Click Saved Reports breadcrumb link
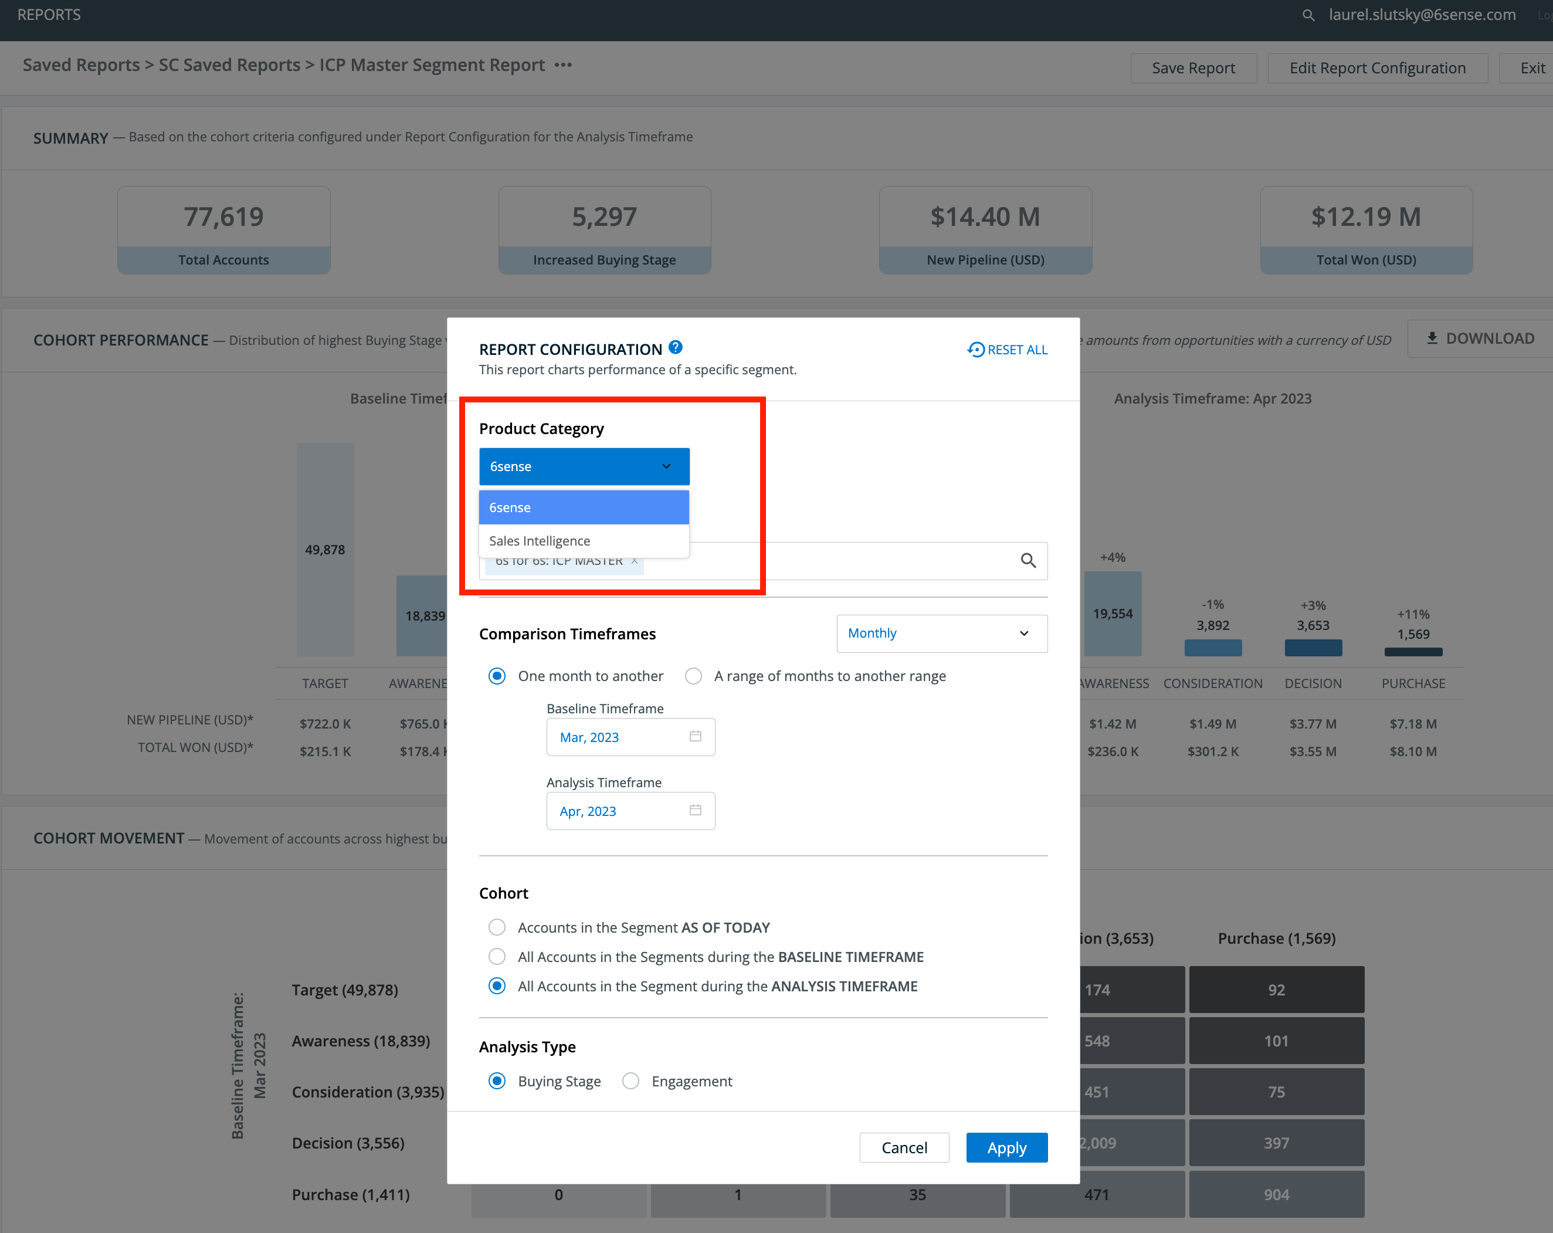Viewport: 1553px width, 1233px height. tap(82, 65)
